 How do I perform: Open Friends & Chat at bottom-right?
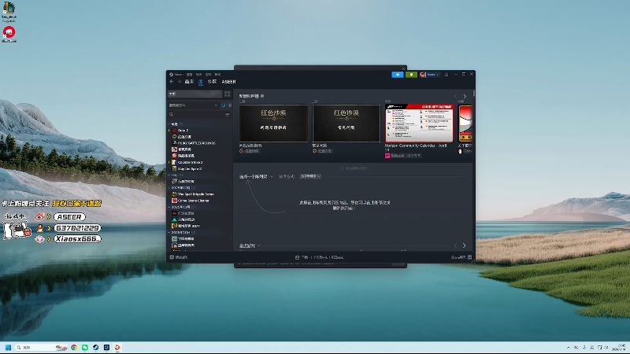pyautogui.click(x=461, y=257)
